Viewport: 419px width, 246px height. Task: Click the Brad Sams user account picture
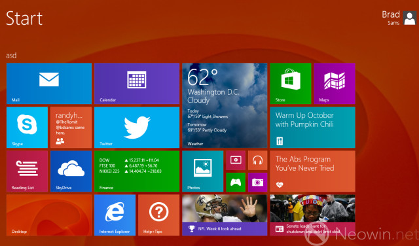tap(410, 18)
